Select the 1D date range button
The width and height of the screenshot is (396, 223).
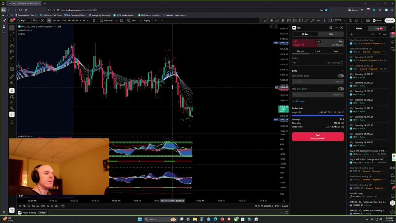(x=20, y=206)
